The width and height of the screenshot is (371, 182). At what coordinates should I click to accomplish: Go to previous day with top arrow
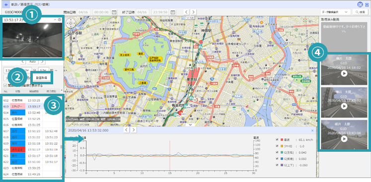coord(186,12)
